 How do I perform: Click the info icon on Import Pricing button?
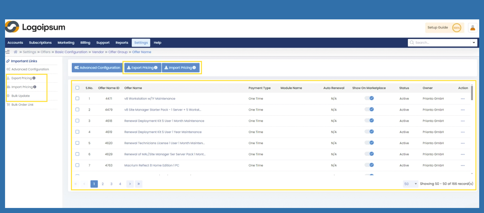tap(194, 67)
